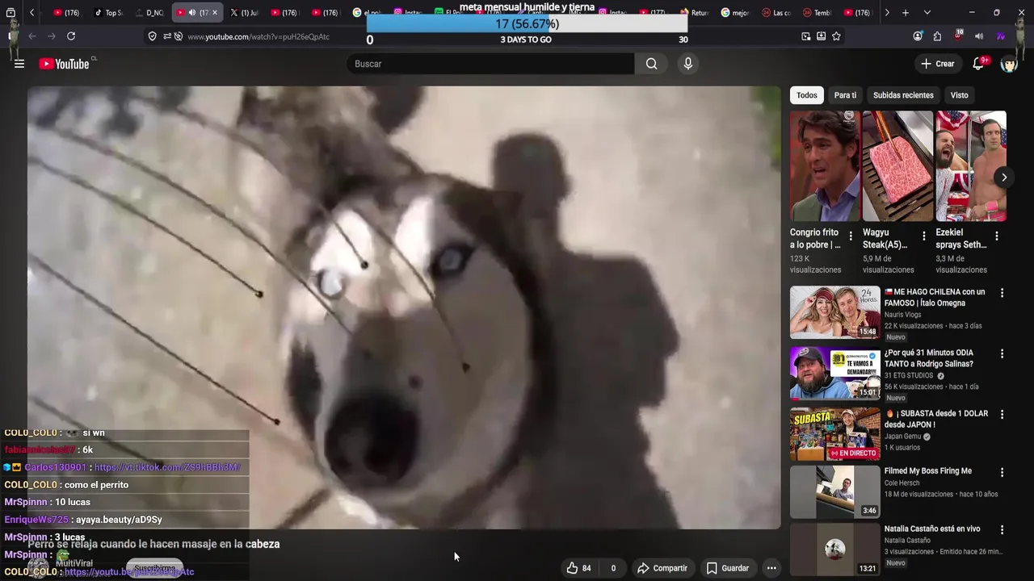
Task: Open 31 Minutos ODIA TANTO video title
Action: pyautogui.click(x=929, y=358)
